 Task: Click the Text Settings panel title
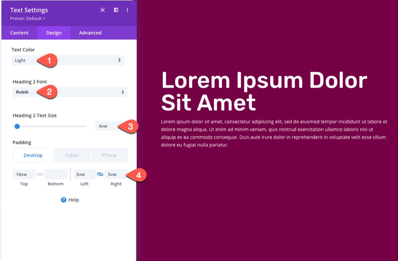tap(29, 10)
